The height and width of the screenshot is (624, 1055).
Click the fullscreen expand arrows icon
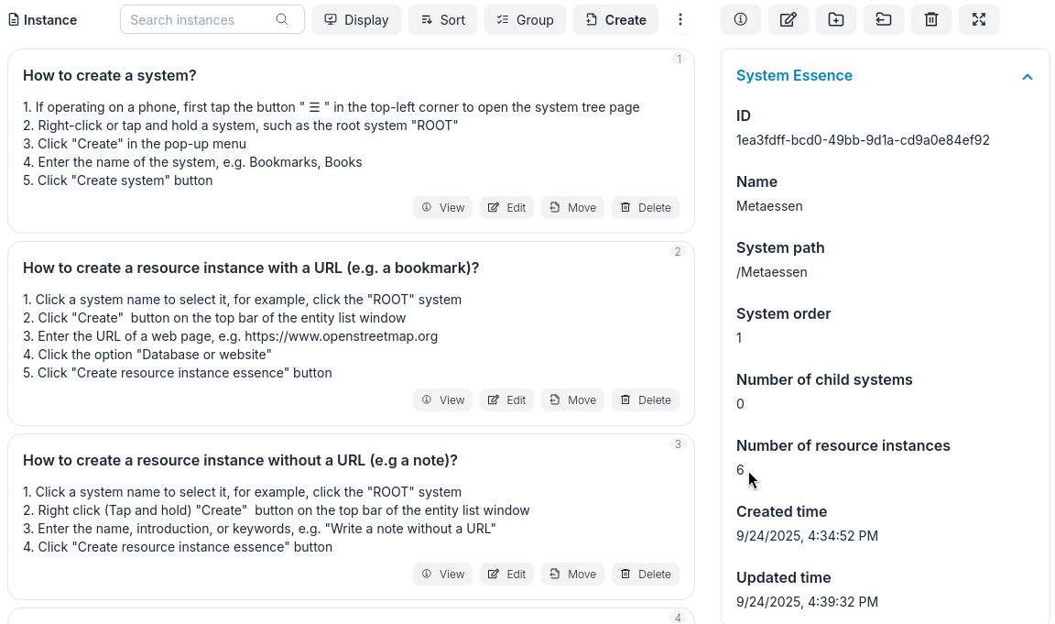979,19
